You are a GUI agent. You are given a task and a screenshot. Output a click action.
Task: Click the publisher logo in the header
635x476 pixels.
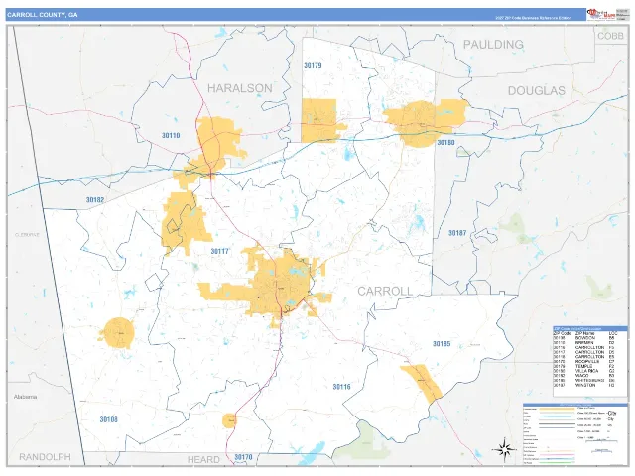pyautogui.click(x=601, y=14)
